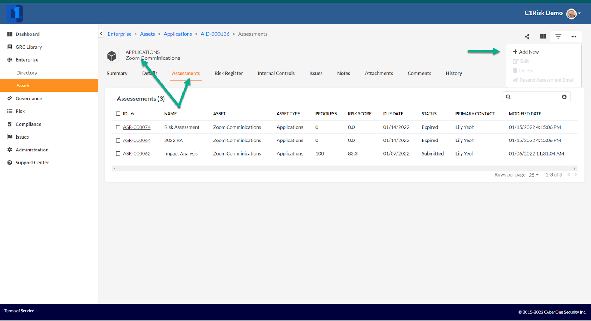
Task: Click the horizontal table scrollbar
Action: coord(344,168)
